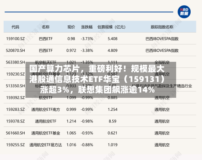Click the estimated size 8.59
This screenshot has height=160, width=202.
[112, 121]
